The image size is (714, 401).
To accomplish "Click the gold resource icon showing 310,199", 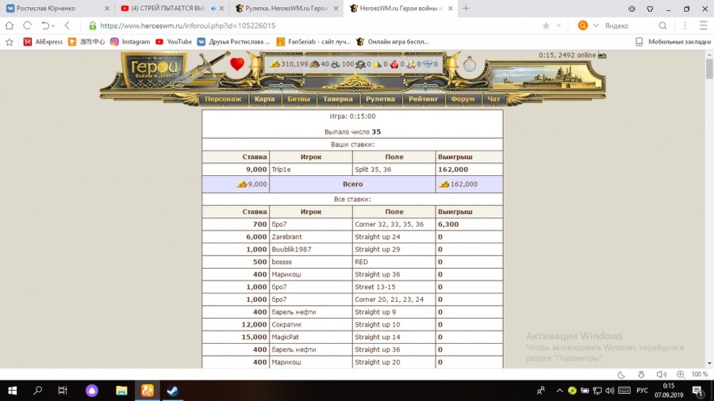I will (274, 64).
